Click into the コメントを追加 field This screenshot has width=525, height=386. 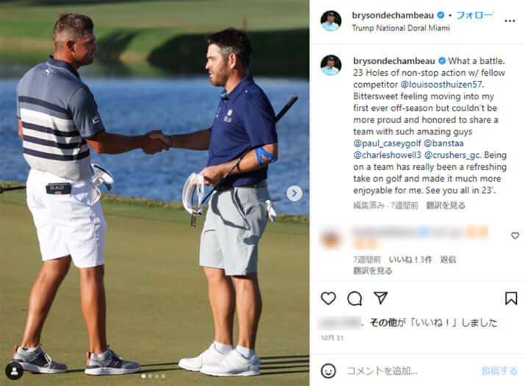coord(410,371)
